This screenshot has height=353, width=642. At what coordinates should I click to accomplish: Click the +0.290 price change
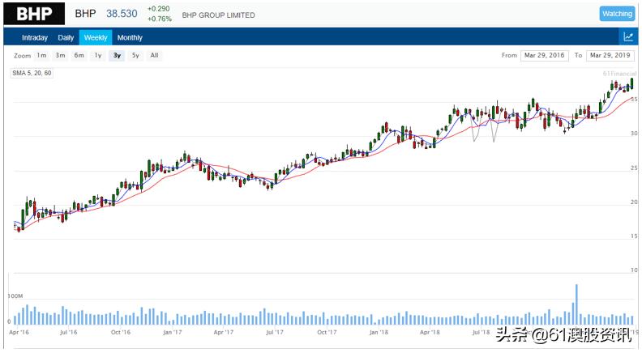coord(158,9)
